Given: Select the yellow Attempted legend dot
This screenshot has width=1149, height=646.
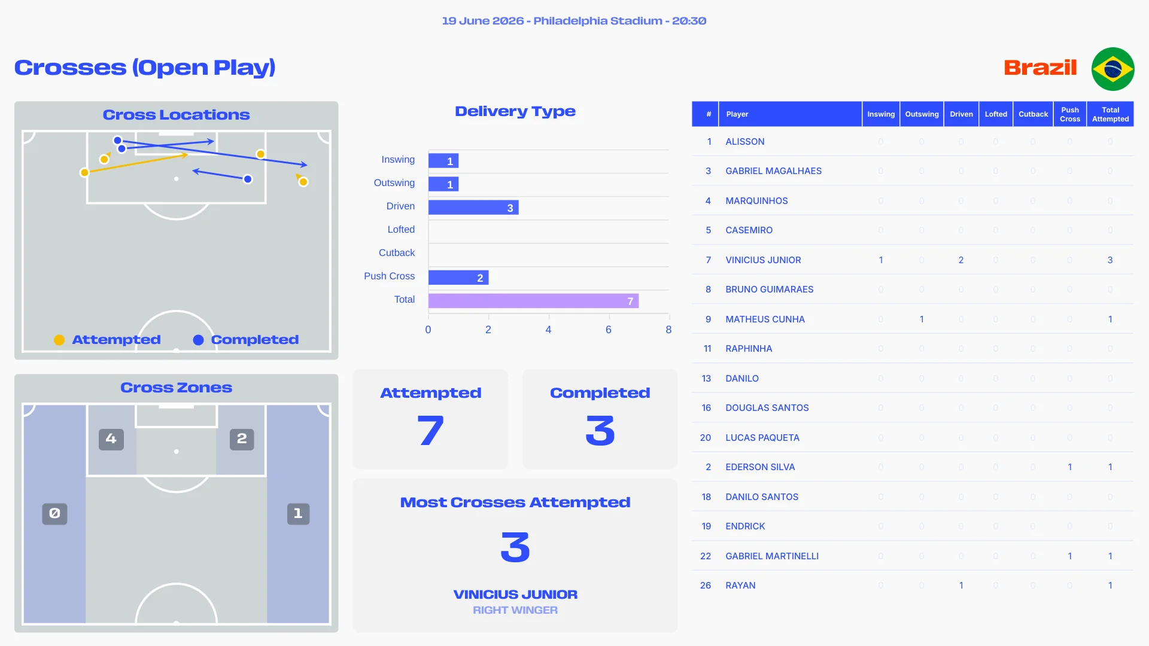Looking at the screenshot, I should click(59, 340).
